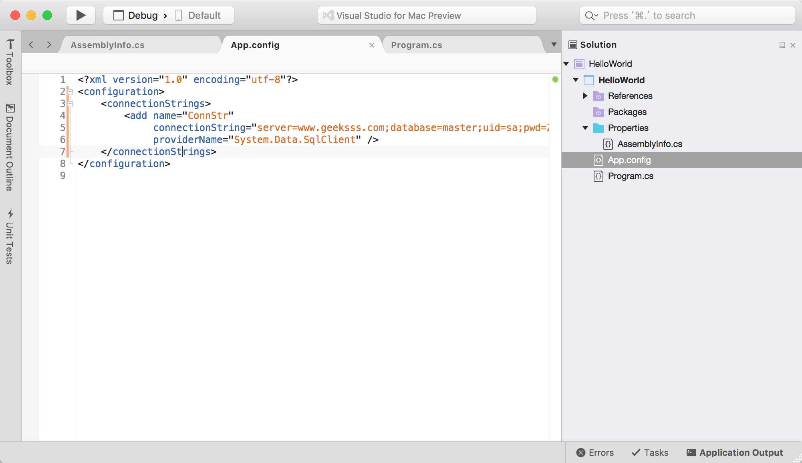This screenshot has height=463, width=802.
Task: Click the Unit Tests panel icon
Action: tap(10, 237)
